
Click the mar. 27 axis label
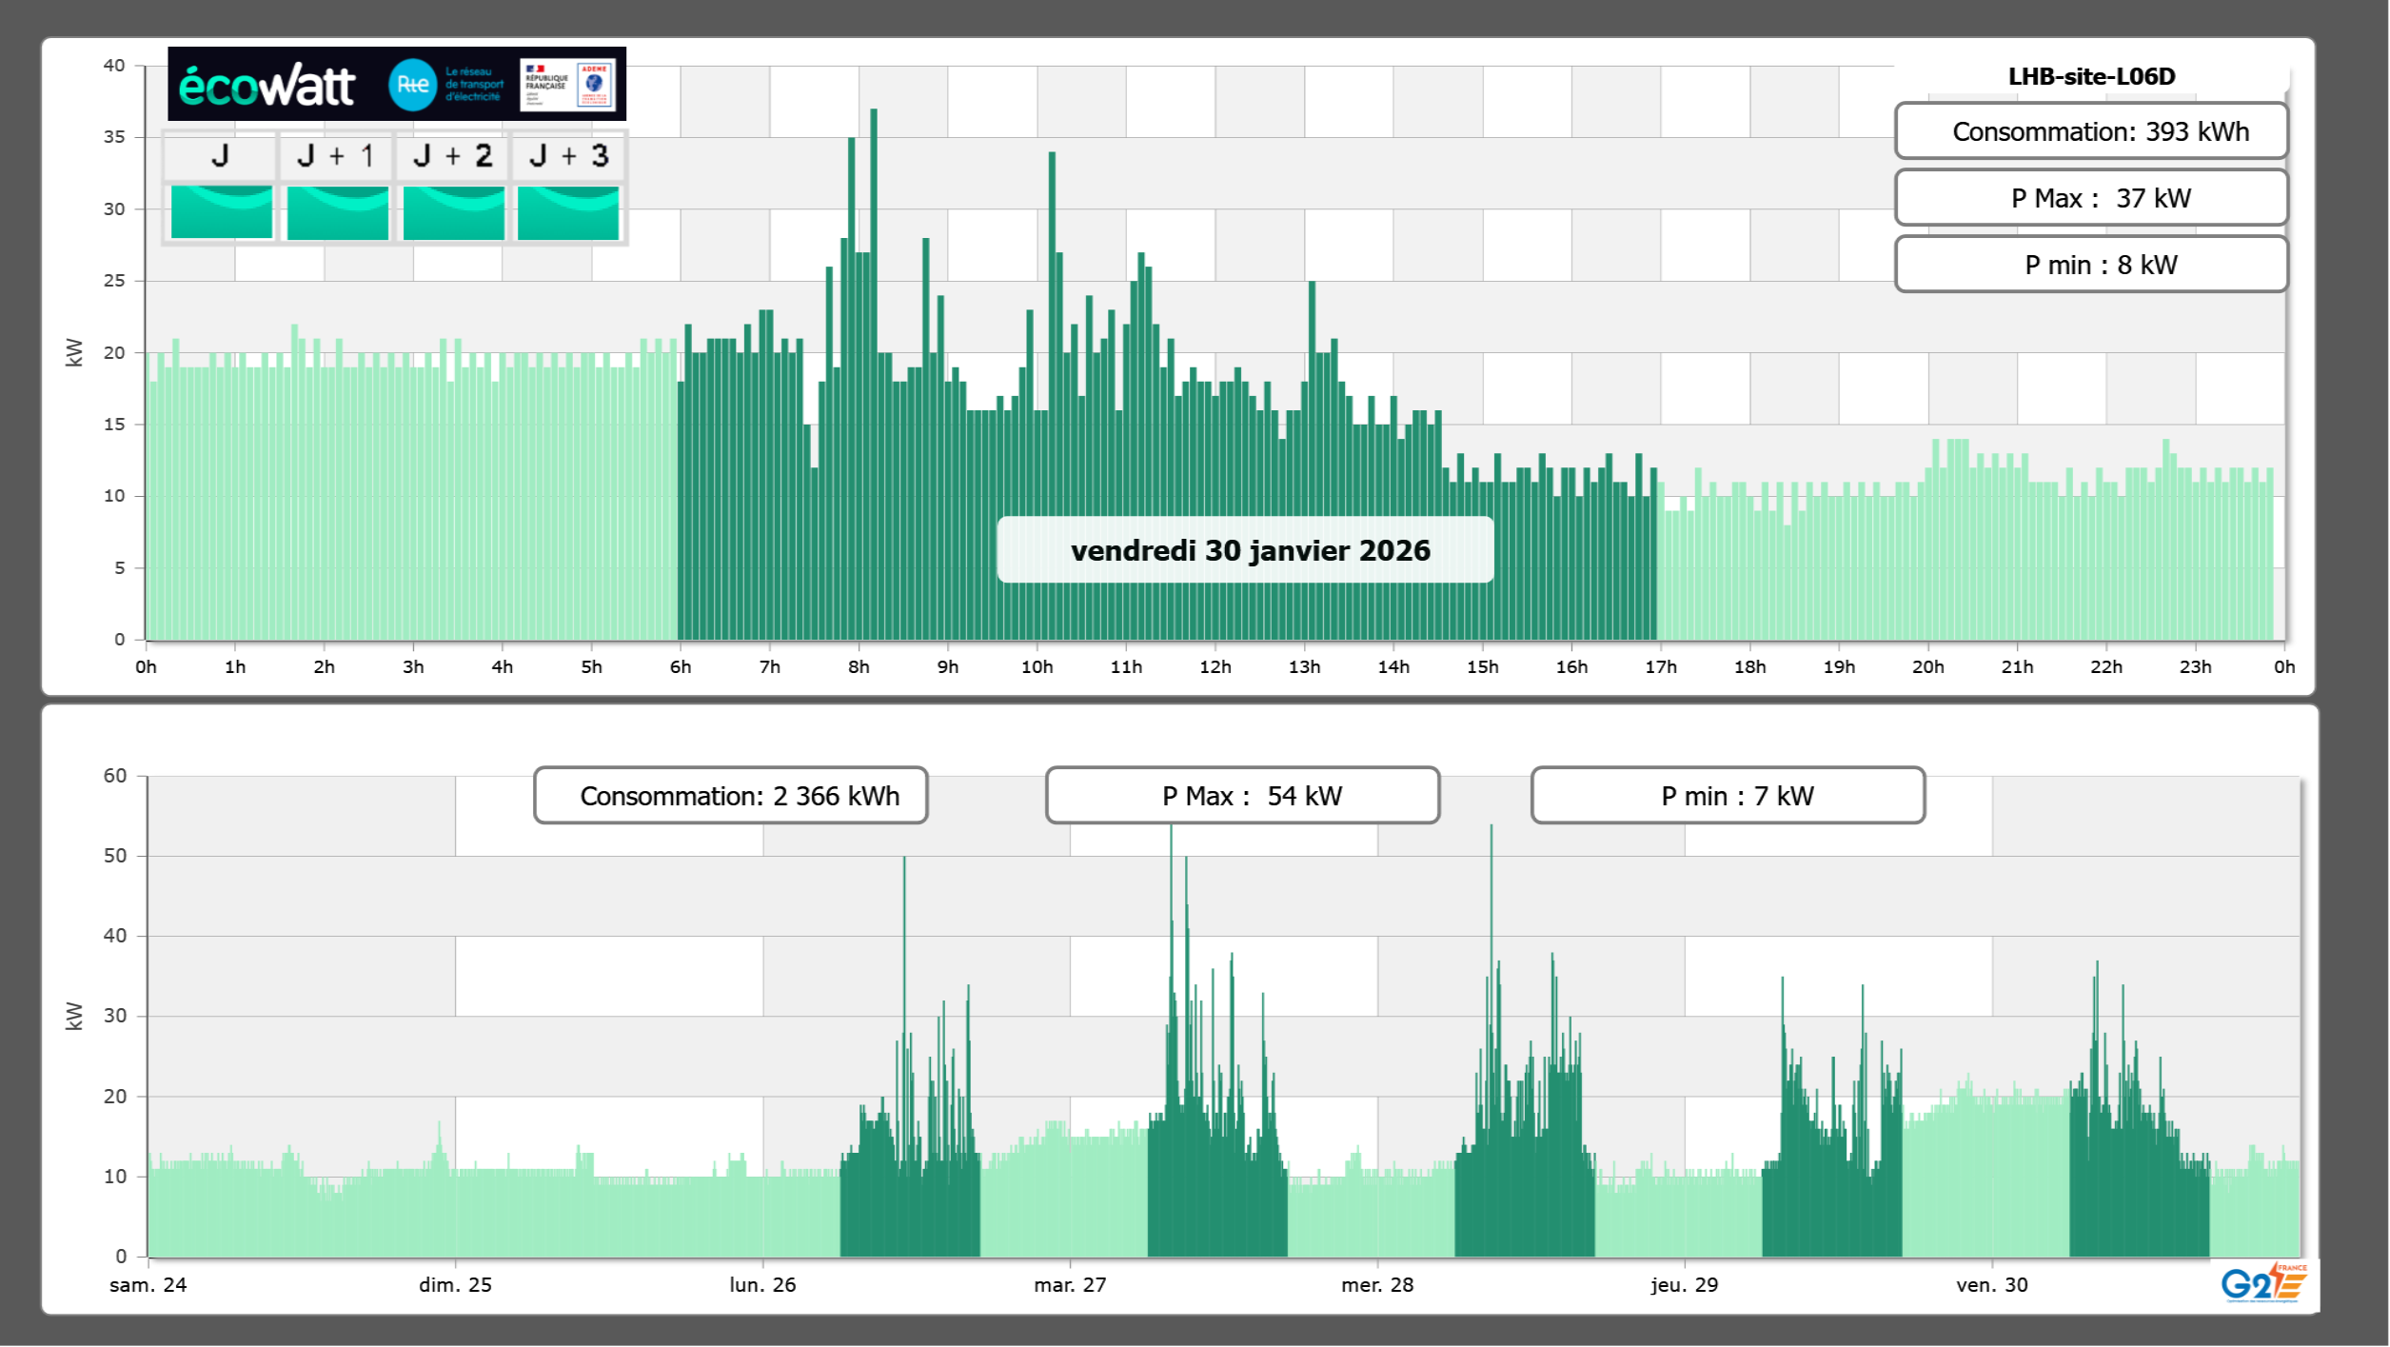click(1070, 1285)
